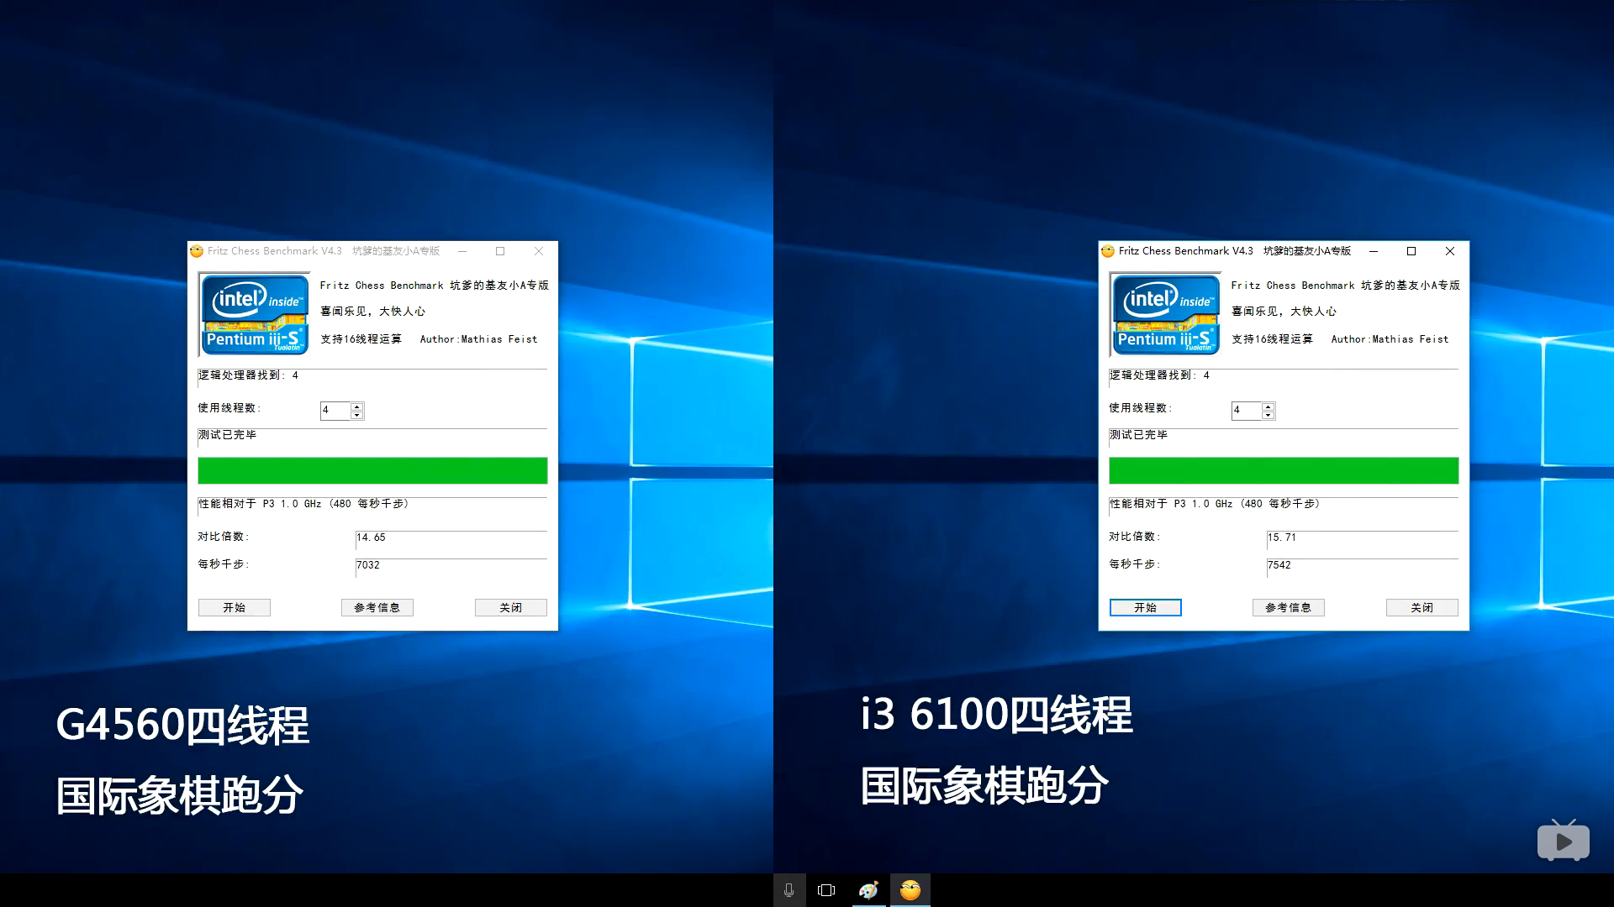Click Author:Mathias Feist text in left window
1614x907 pixels.
pyautogui.click(x=478, y=339)
